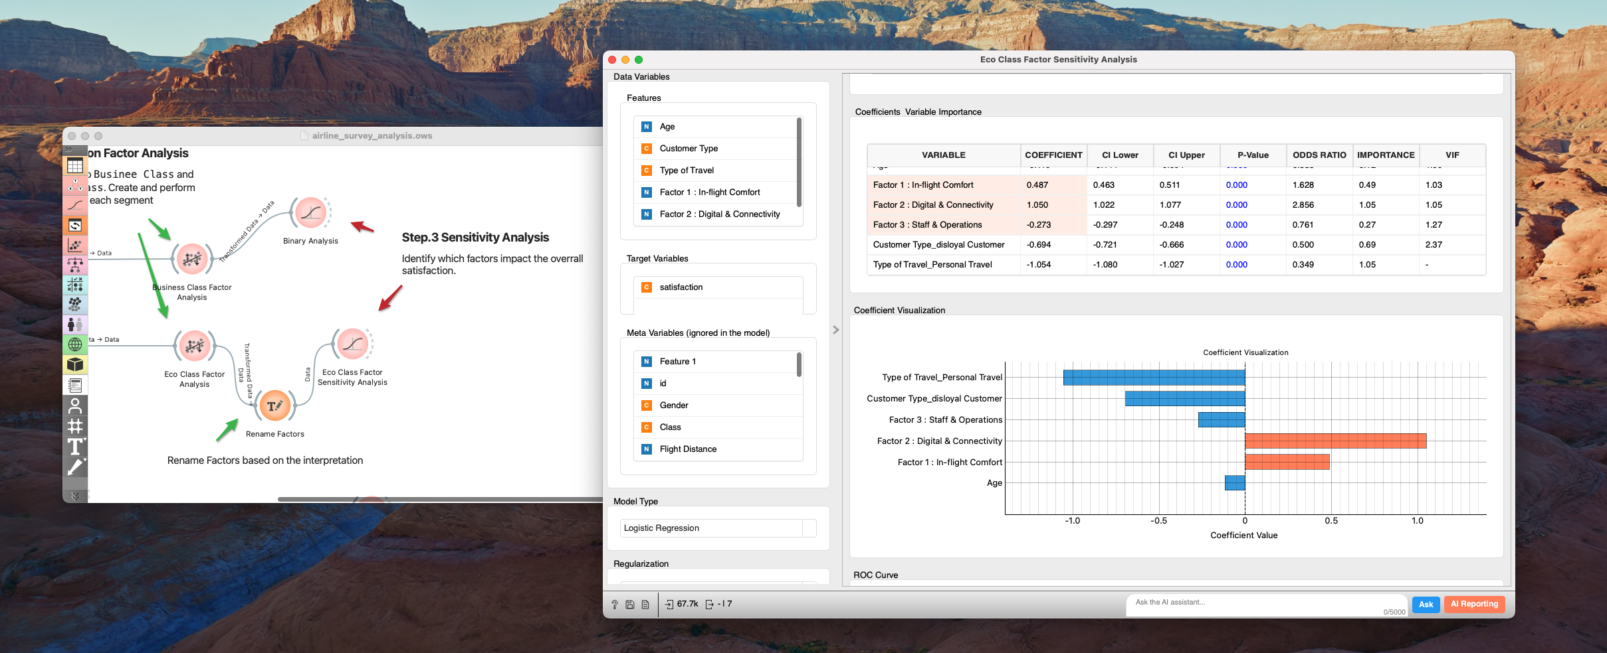Select the text annotation tool
The image size is (1607, 653).
click(x=75, y=447)
